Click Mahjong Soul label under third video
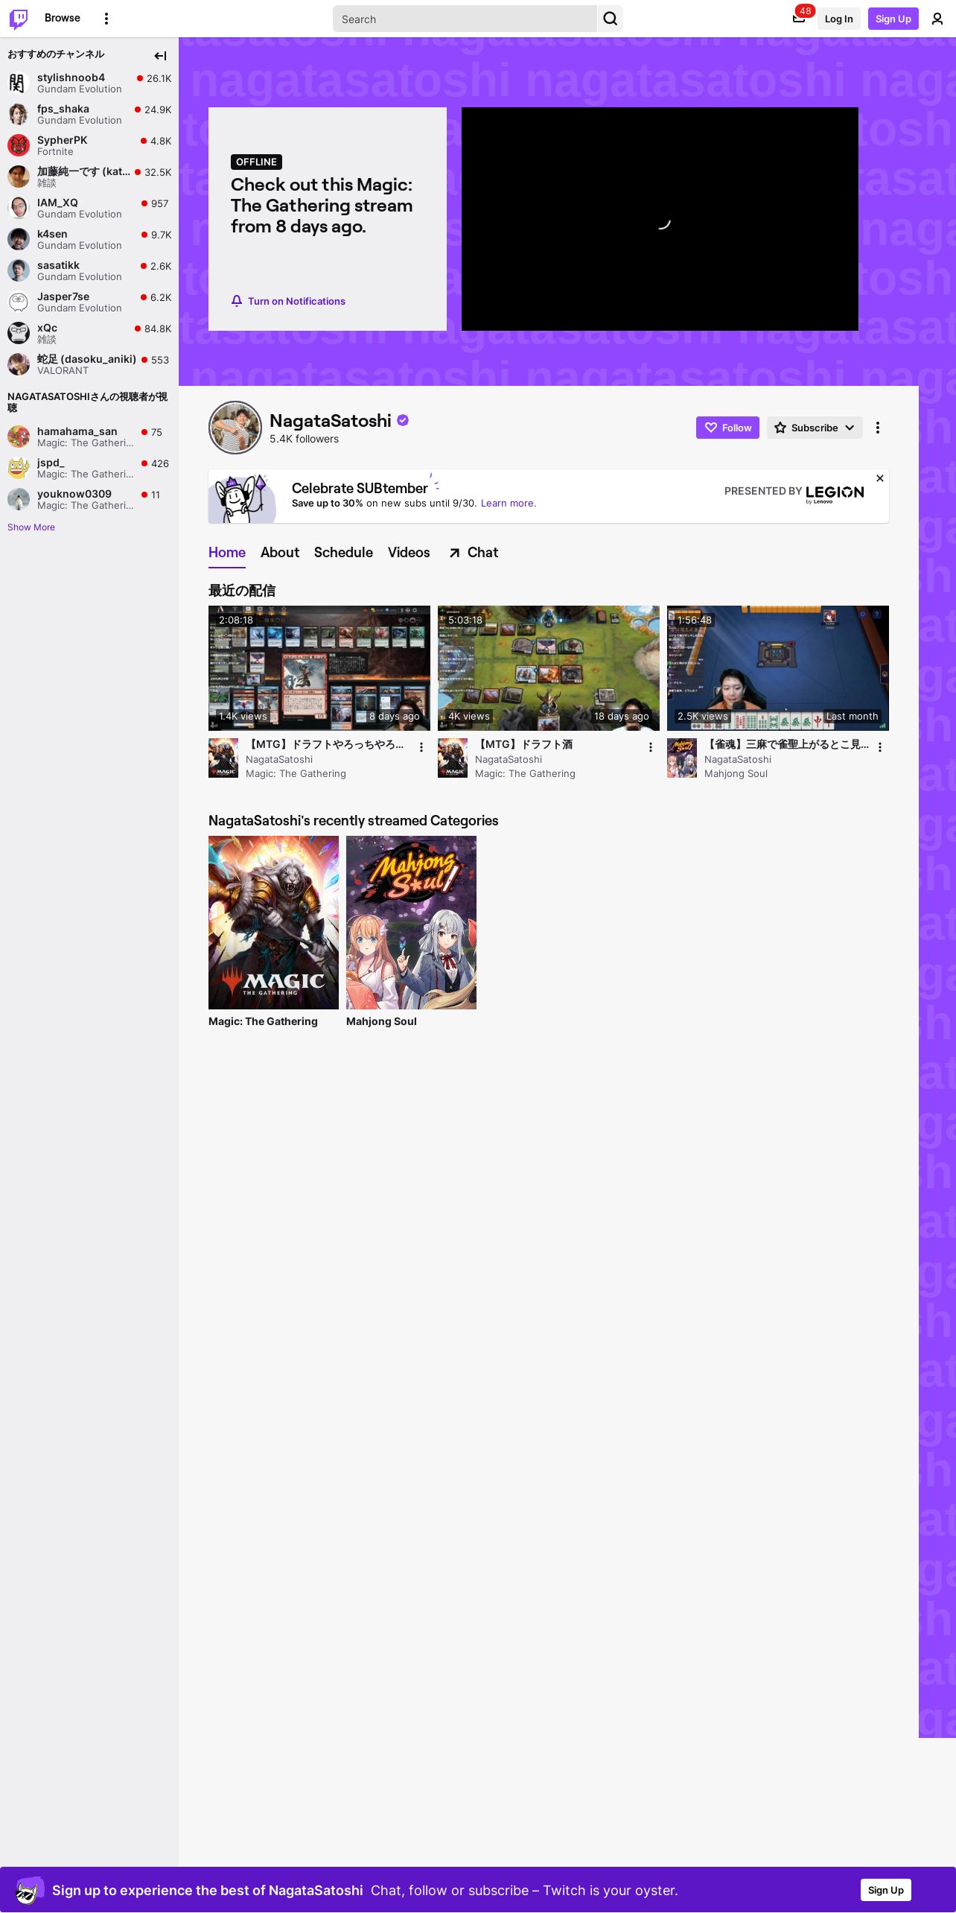This screenshot has width=956, height=1913. coord(736,773)
